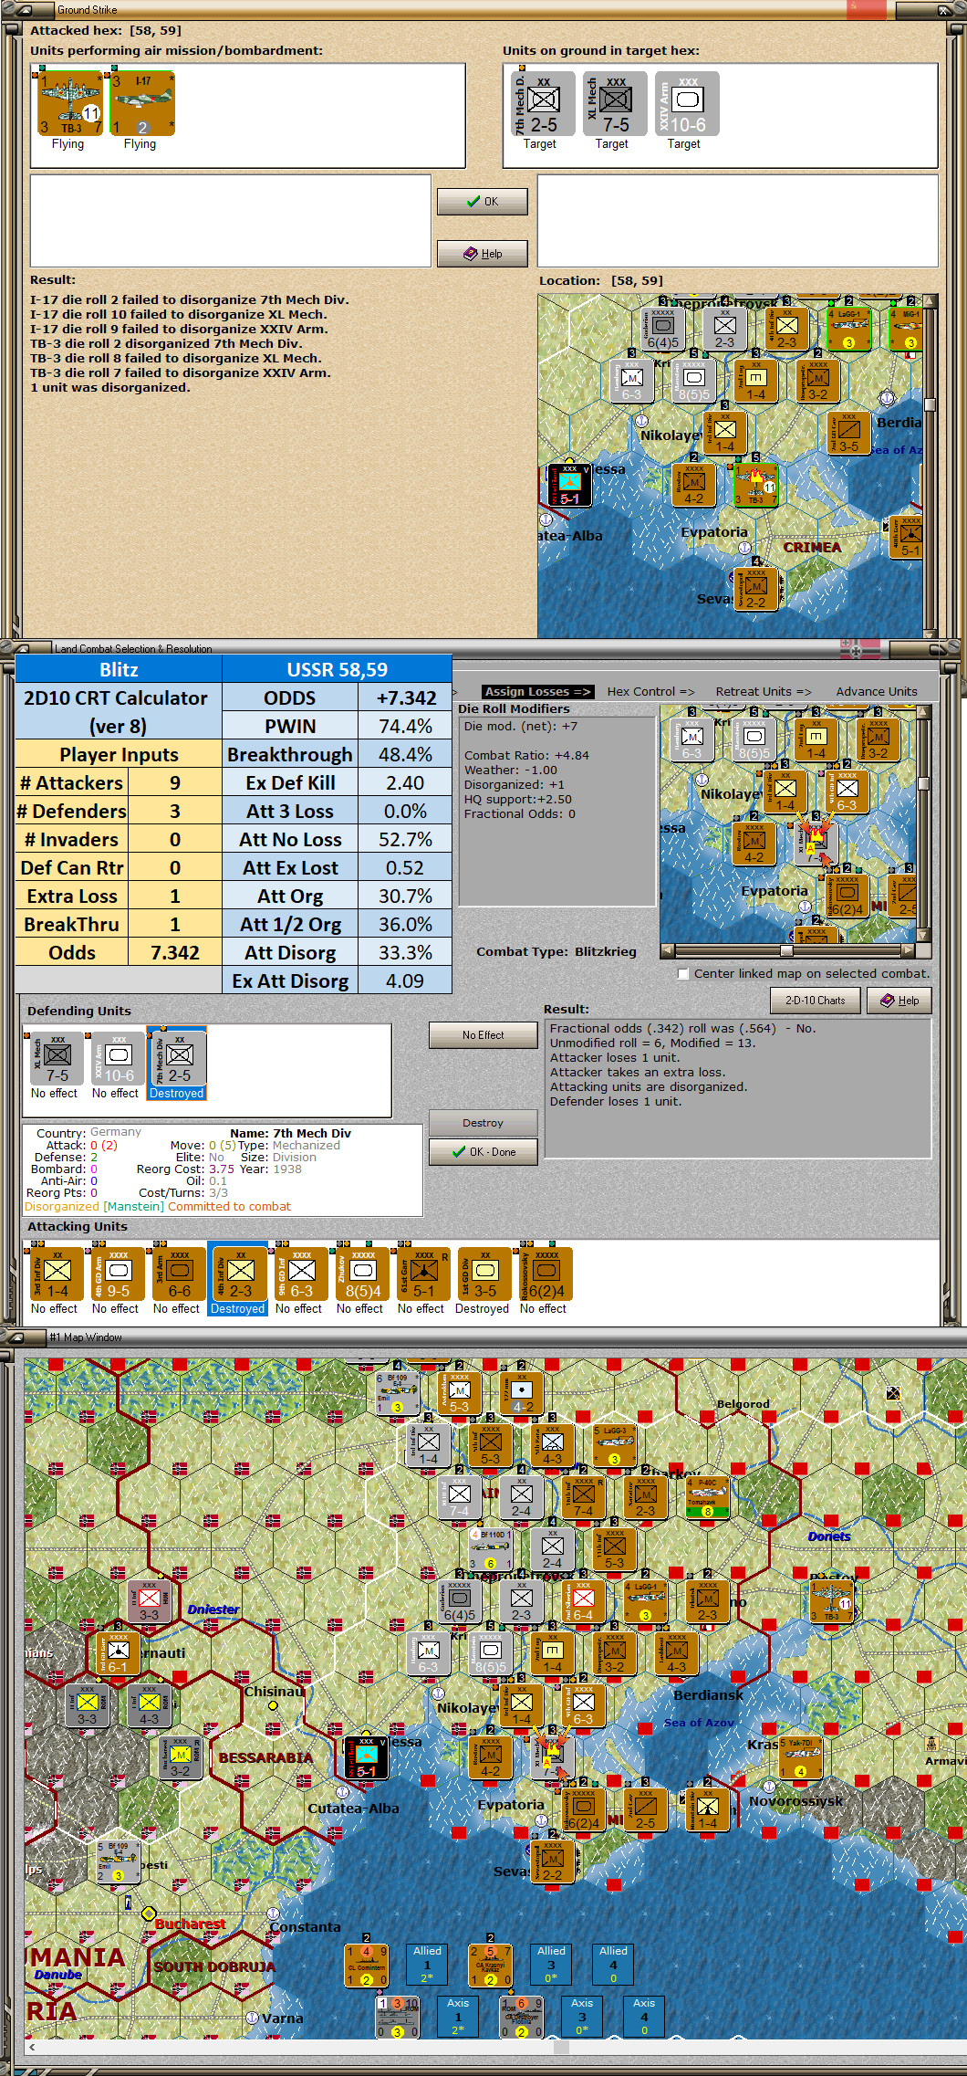This screenshot has height=2076, width=967.
Task: Select attacking 3rd Inf Div 1-4 unit
Action: [57, 1273]
